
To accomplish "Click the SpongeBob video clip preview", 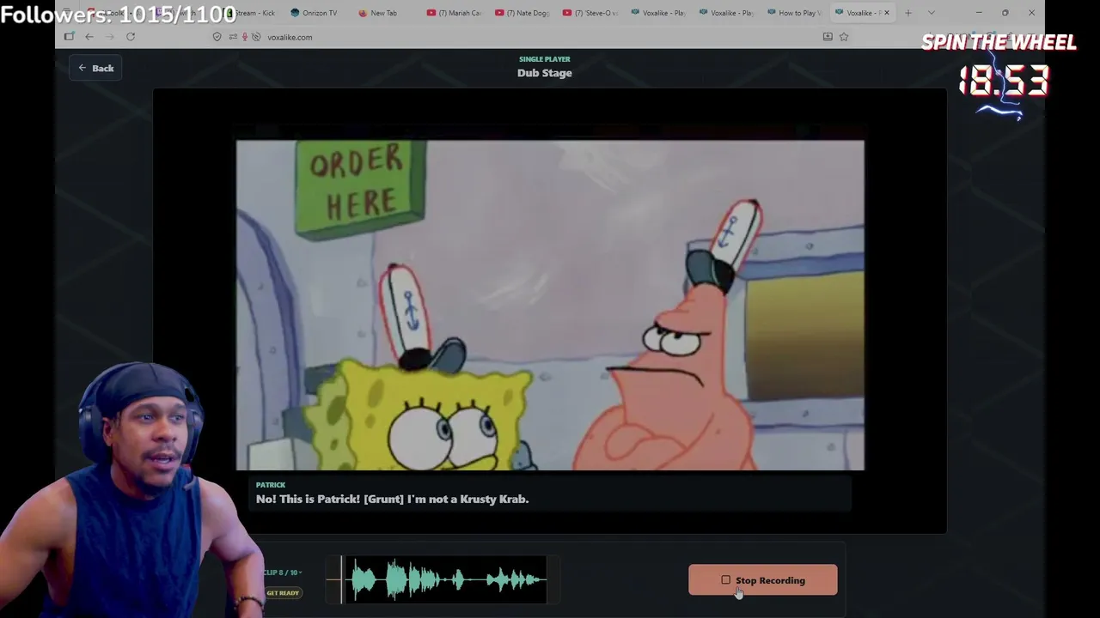I will tap(550, 306).
